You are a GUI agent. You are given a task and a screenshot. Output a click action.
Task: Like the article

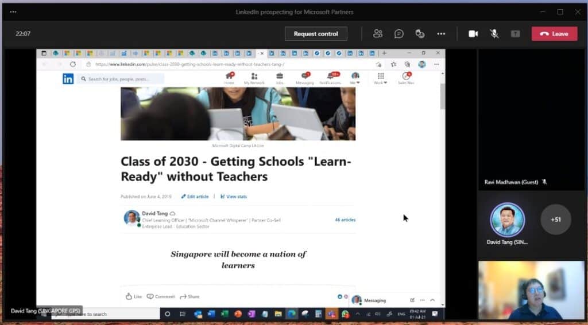coord(134,296)
